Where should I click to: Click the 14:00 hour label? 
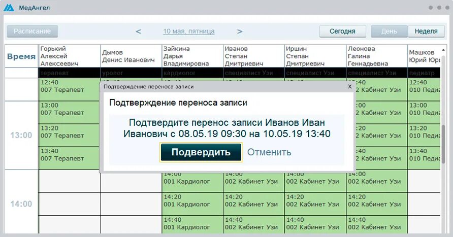[21, 204]
